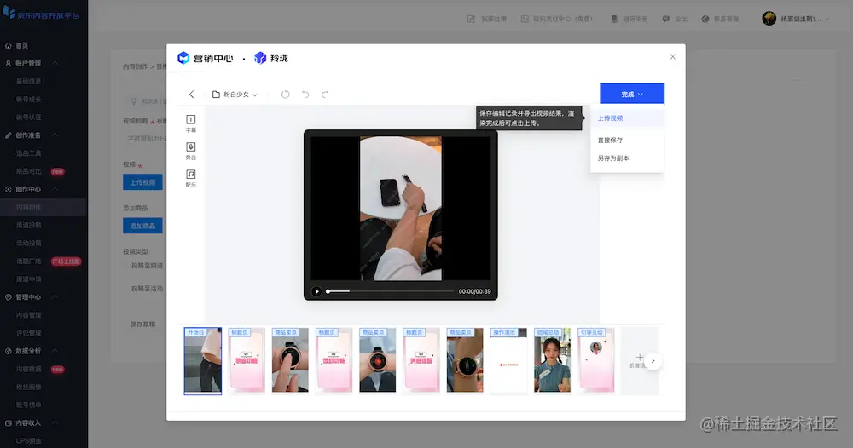Click the 京东内容开放平台 logo
Image resolution: width=853 pixels, height=448 pixels.
41,13
